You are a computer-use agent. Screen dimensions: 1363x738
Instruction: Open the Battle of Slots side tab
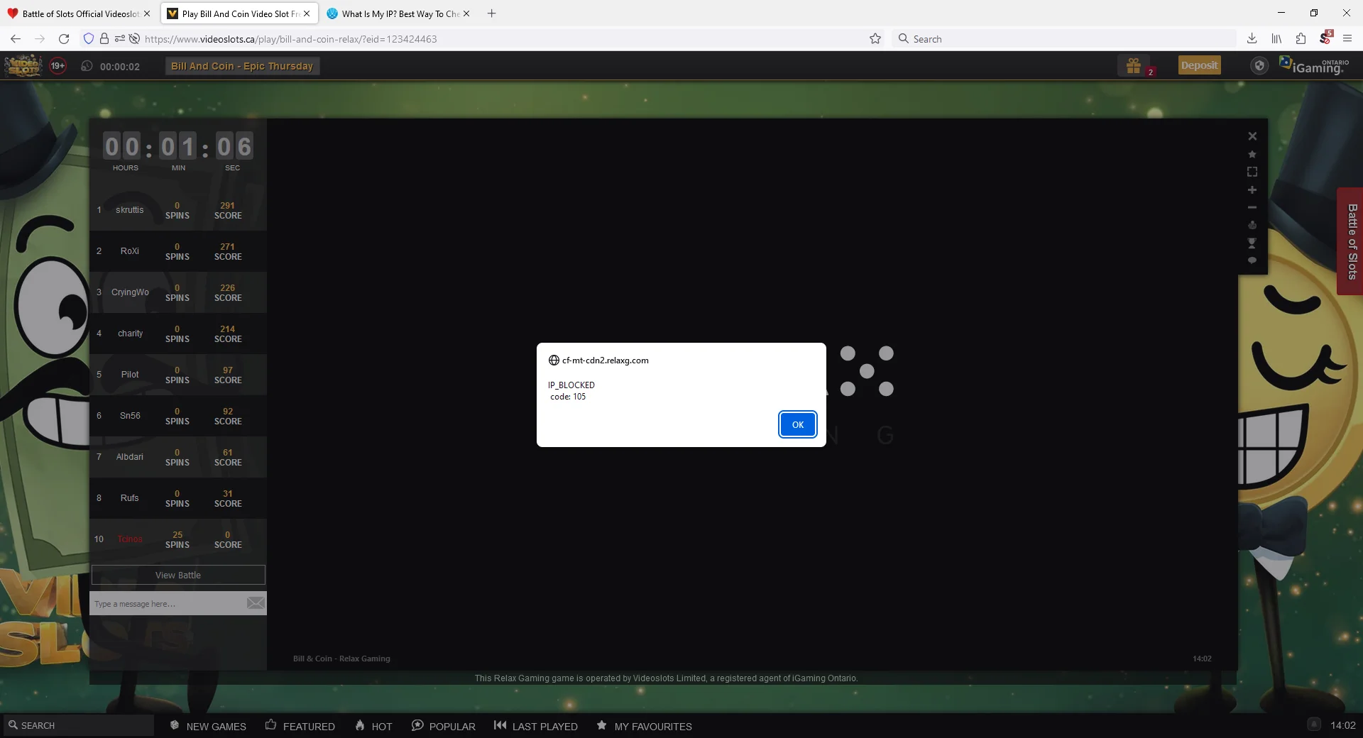pos(1351,241)
